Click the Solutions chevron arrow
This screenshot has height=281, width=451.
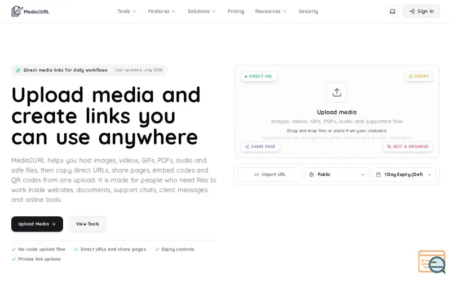point(214,11)
